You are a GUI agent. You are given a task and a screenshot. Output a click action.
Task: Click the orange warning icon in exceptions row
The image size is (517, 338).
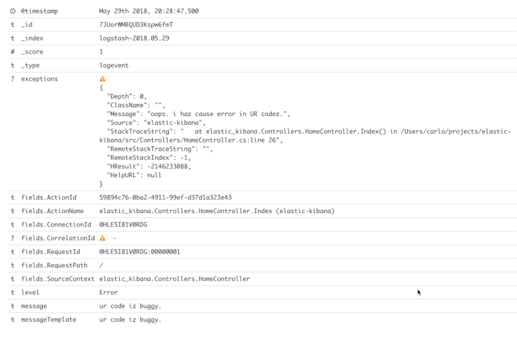point(103,79)
